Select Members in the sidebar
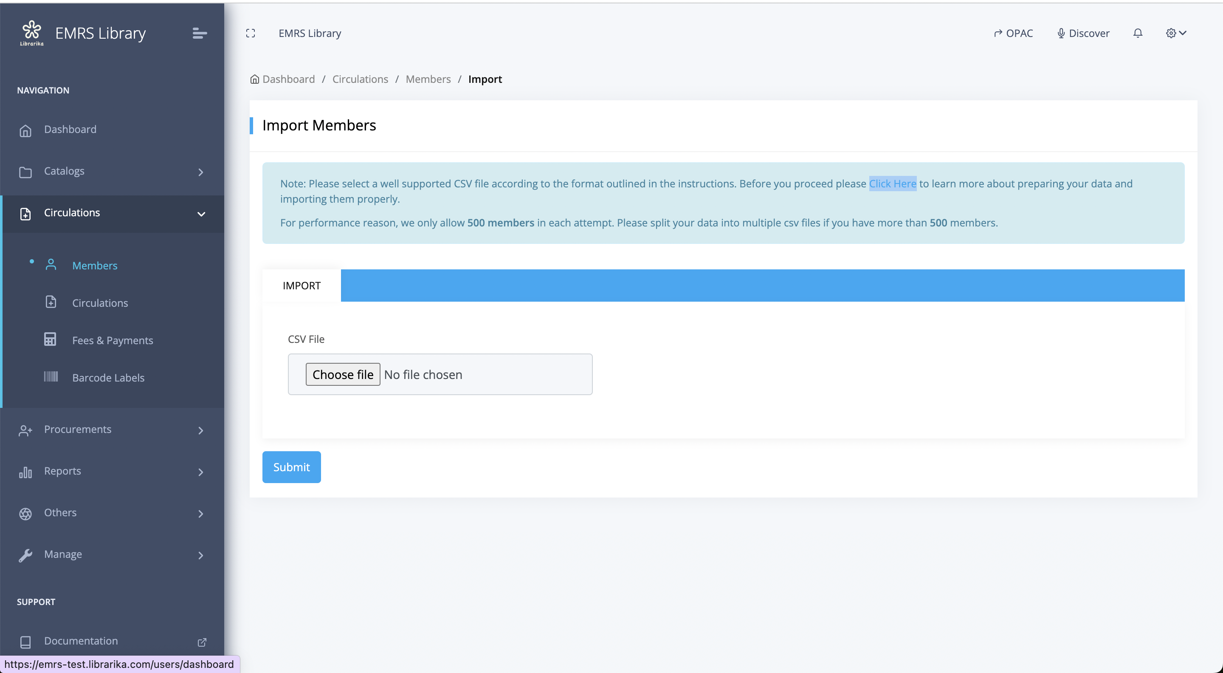Image resolution: width=1223 pixels, height=673 pixels. pyautogui.click(x=94, y=266)
